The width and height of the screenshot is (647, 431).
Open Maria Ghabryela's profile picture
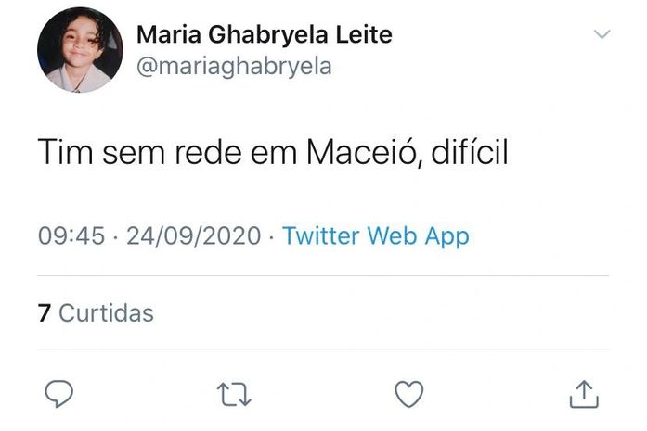(x=80, y=50)
